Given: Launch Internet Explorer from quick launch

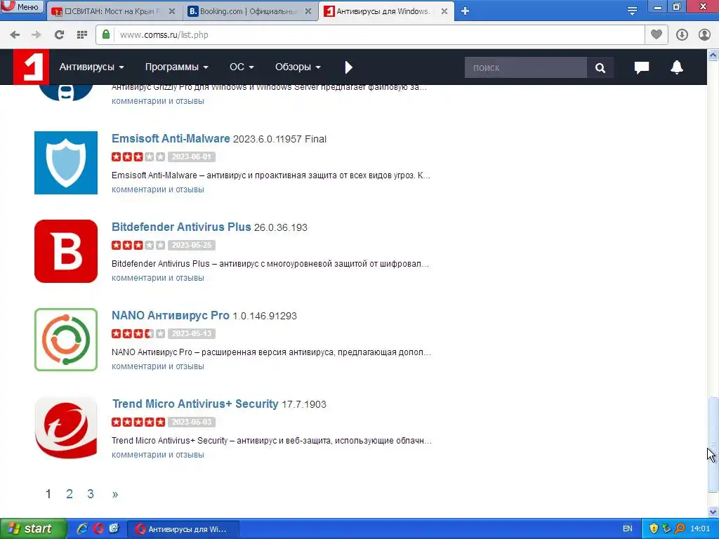Looking at the screenshot, I should click(x=82, y=528).
